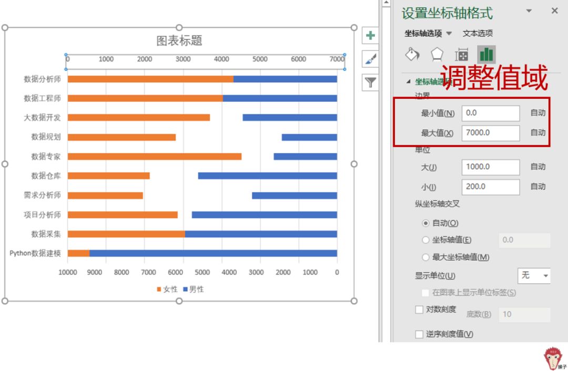Close the 设置坐标轴格式 pane

click(x=555, y=11)
